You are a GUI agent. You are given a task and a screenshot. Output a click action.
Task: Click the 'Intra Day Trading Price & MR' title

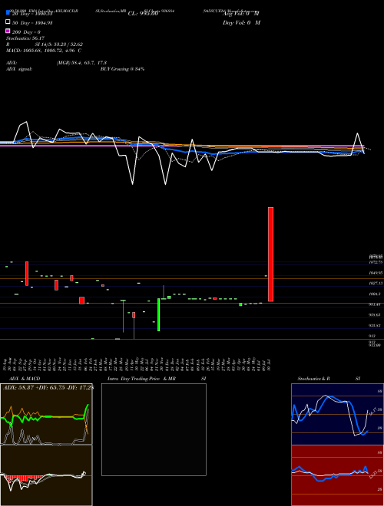(141, 379)
